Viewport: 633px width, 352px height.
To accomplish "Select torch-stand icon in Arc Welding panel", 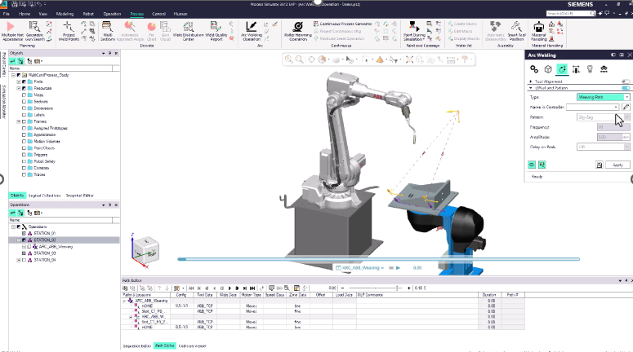I will pos(576,69).
